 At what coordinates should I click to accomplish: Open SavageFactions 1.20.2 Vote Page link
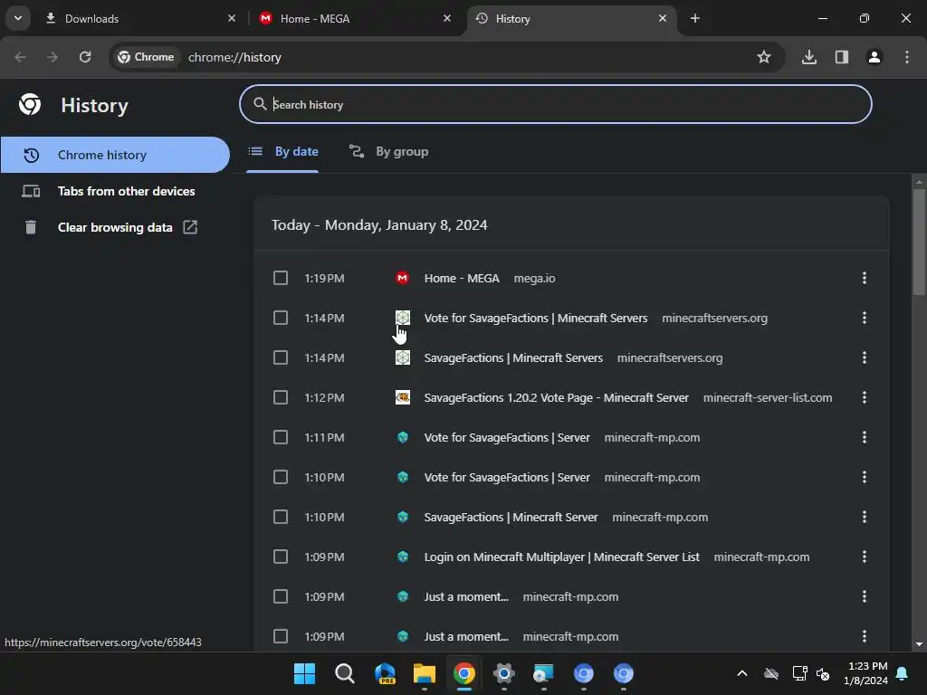557,397
